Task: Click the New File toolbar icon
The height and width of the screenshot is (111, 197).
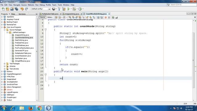Action: pos(3,9)
